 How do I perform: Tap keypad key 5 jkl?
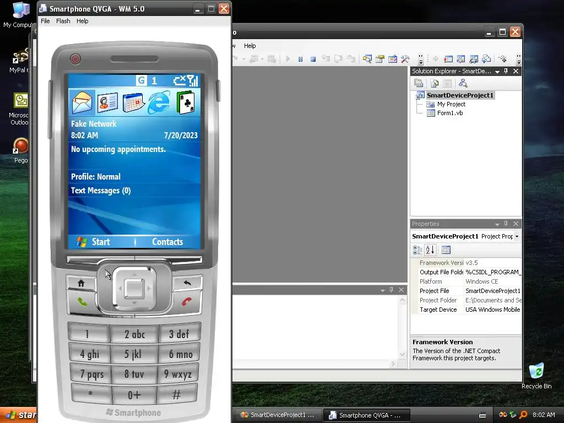click(133, 354)
